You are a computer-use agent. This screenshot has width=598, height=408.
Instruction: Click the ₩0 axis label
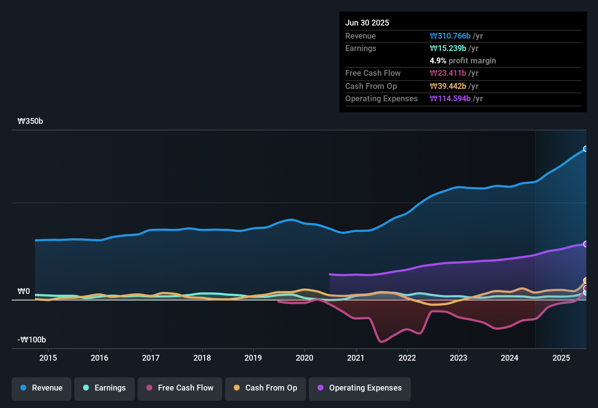[x=24, y=291]
